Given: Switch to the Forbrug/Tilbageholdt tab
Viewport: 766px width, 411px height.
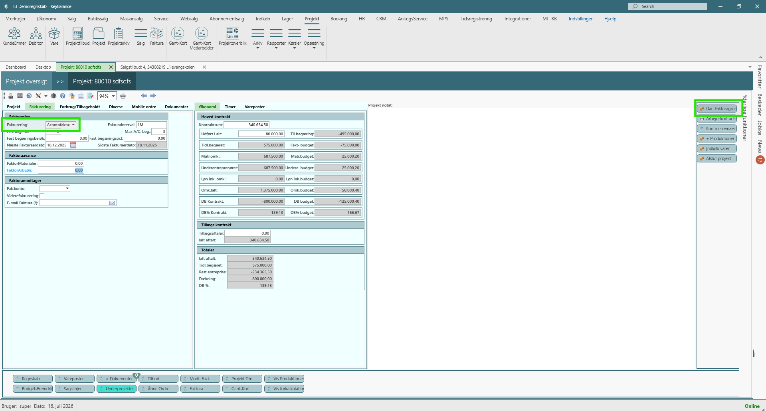Looking at the screenshot, I should [80, 107].
